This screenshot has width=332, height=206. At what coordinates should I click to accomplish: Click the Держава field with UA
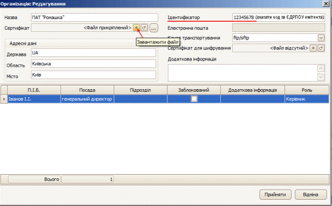click(x=93, y=53)
